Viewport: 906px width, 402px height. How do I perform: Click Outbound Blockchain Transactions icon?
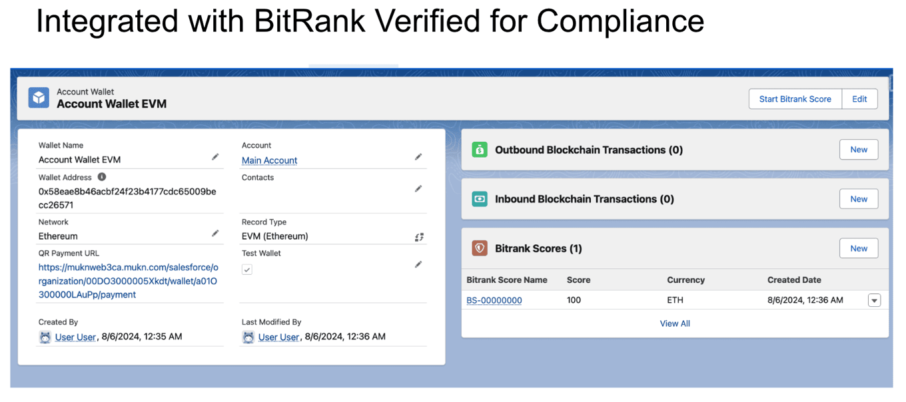(x=480, y=150)
